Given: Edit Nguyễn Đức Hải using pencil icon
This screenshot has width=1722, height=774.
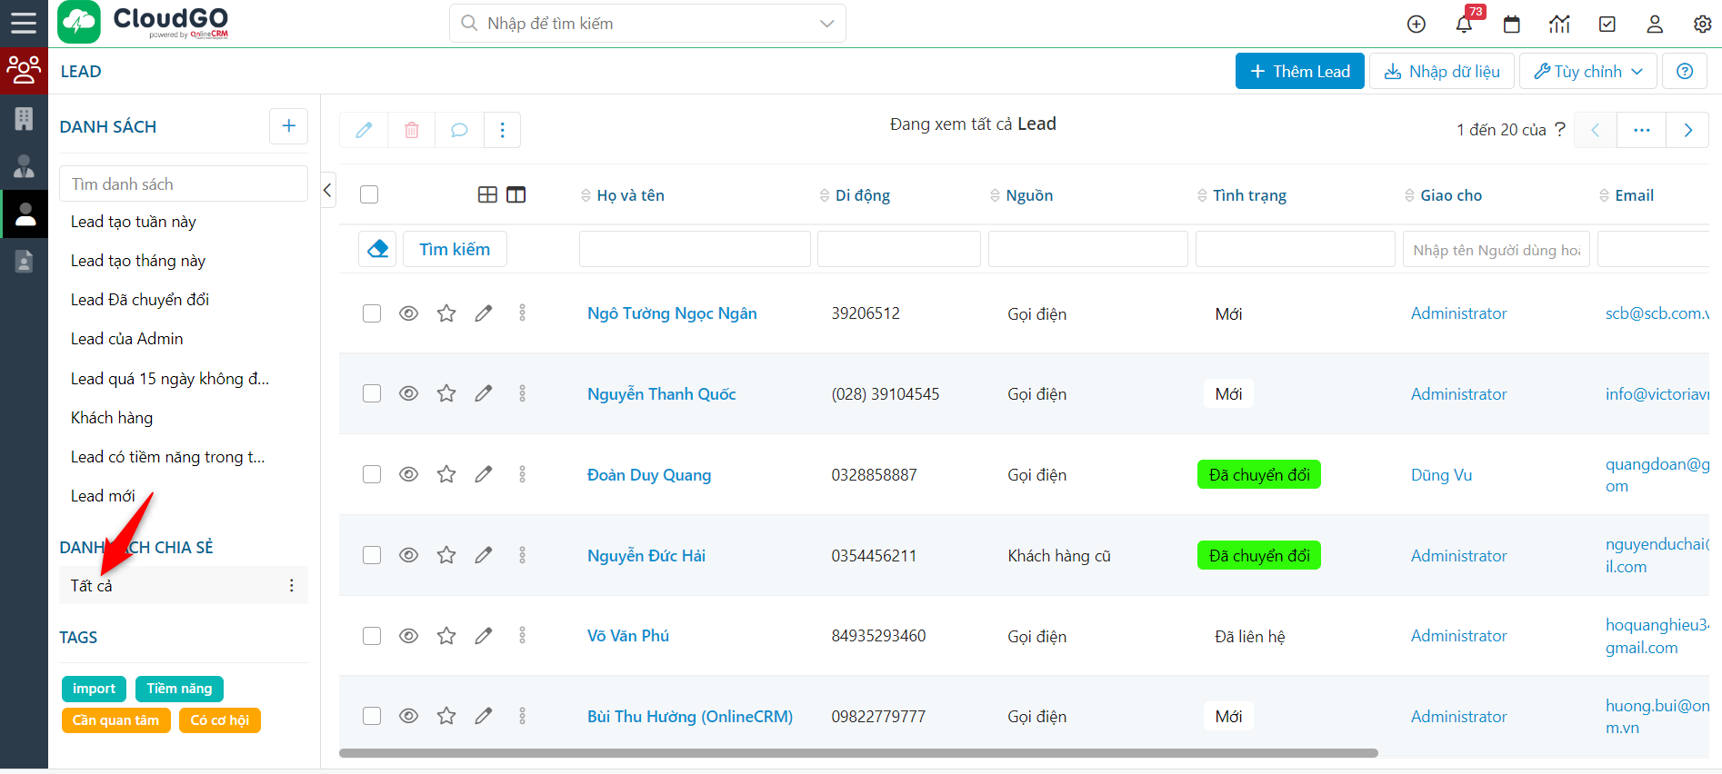Looking at the screenshot, I should (x=484, y=555).
